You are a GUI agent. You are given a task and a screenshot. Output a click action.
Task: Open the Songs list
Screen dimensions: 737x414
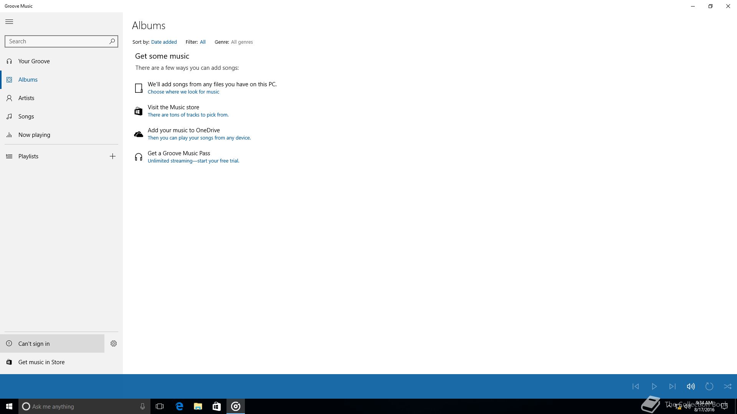click(61, 117)
